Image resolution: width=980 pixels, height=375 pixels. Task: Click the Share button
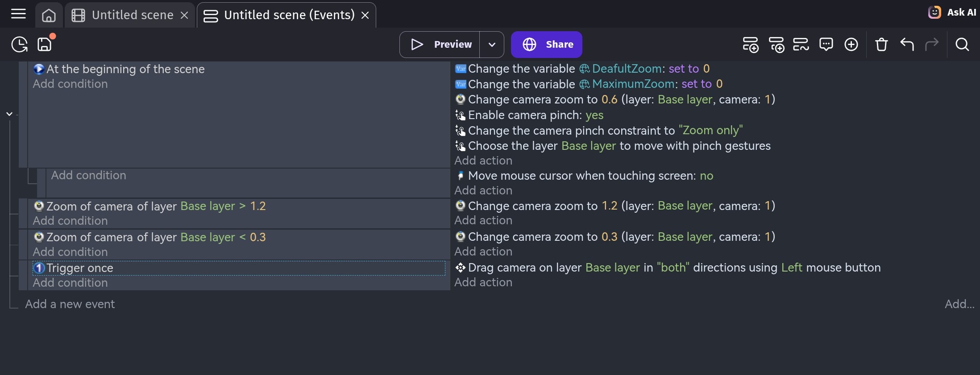click(x=546, y=45)
